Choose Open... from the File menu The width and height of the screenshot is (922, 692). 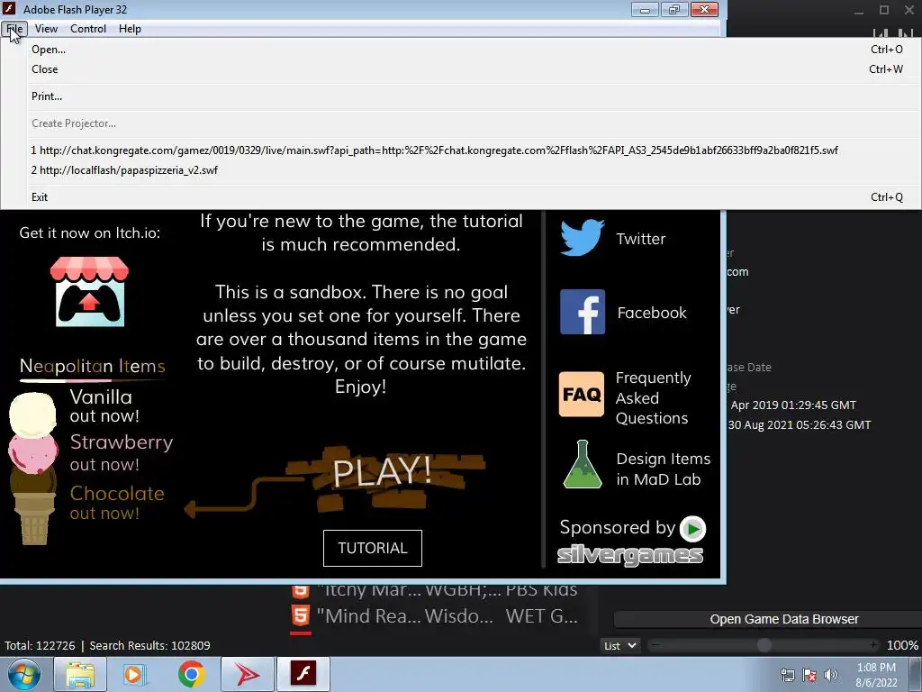click(x=461, y=50)
